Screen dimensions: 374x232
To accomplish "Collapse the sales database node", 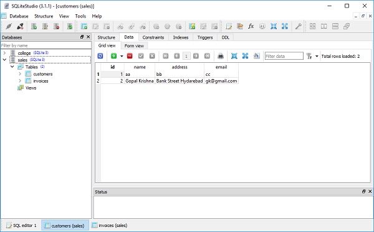I will [x=4, y=60].
